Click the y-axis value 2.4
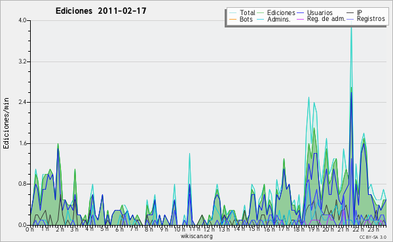Viewport: 393px width, 242px height. (22, 102)
